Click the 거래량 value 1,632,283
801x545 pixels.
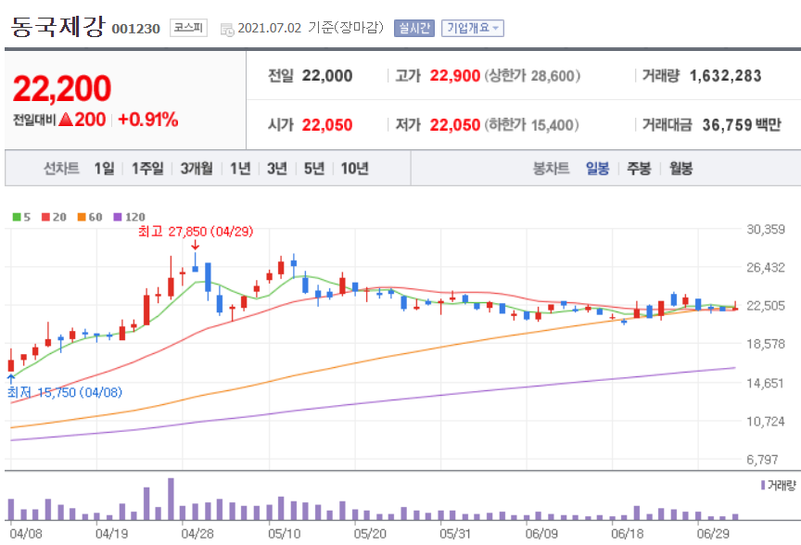click(725, 76)
